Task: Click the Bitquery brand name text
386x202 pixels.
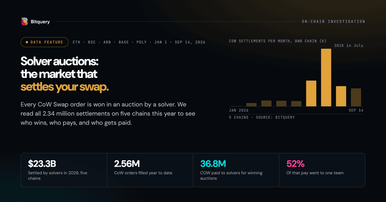Action: [x=40, y=22]
